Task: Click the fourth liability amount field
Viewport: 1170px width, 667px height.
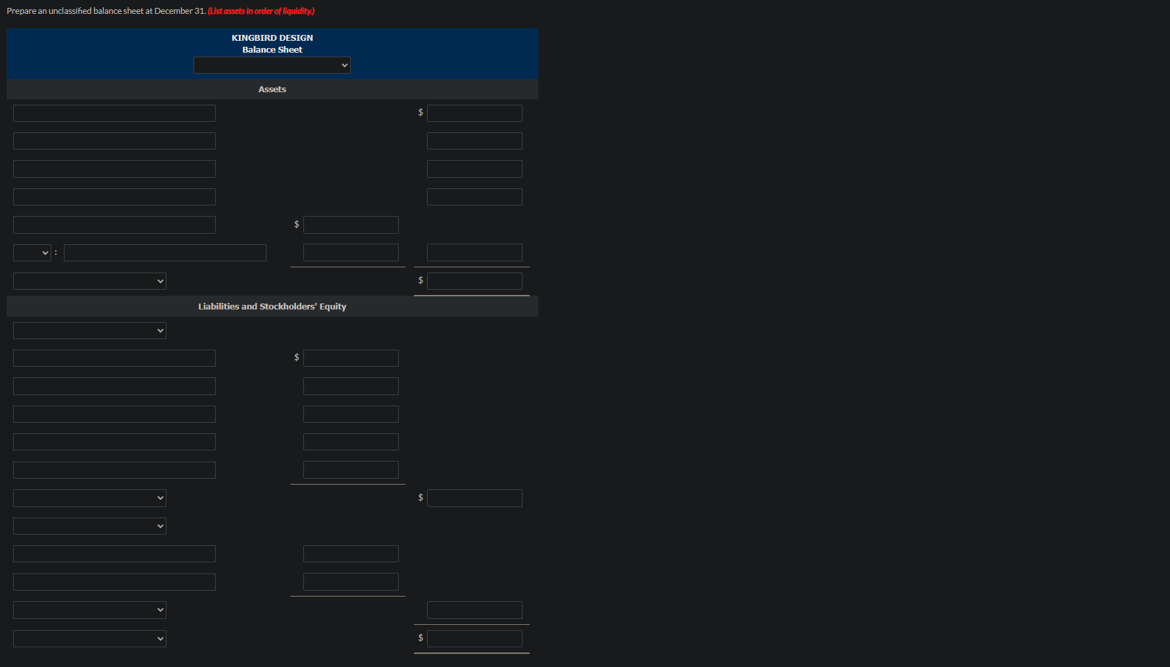Action: pos(351,442)
